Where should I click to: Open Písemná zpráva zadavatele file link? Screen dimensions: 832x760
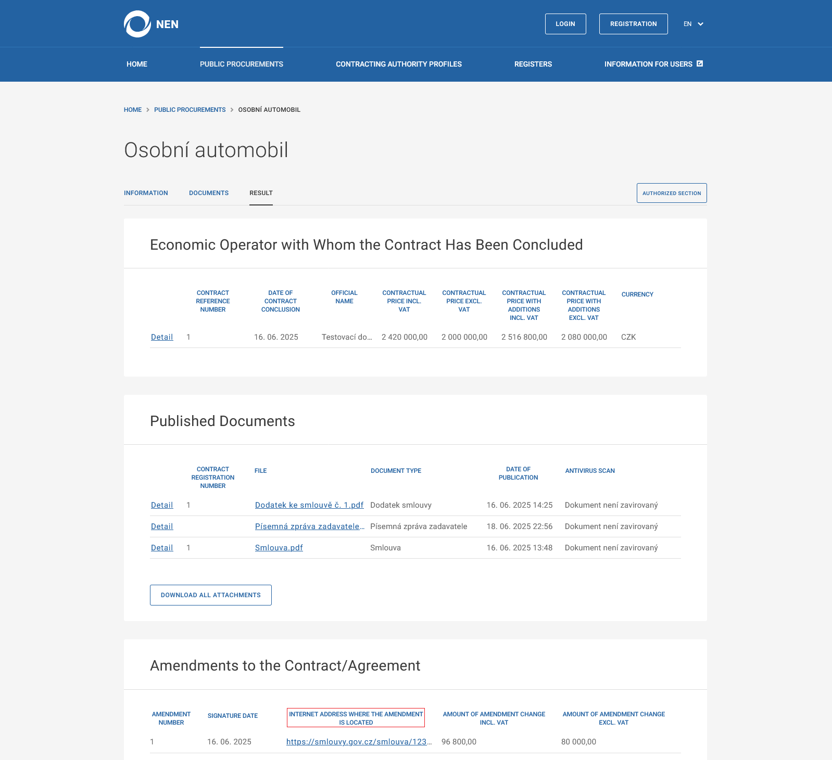[309, 526]
